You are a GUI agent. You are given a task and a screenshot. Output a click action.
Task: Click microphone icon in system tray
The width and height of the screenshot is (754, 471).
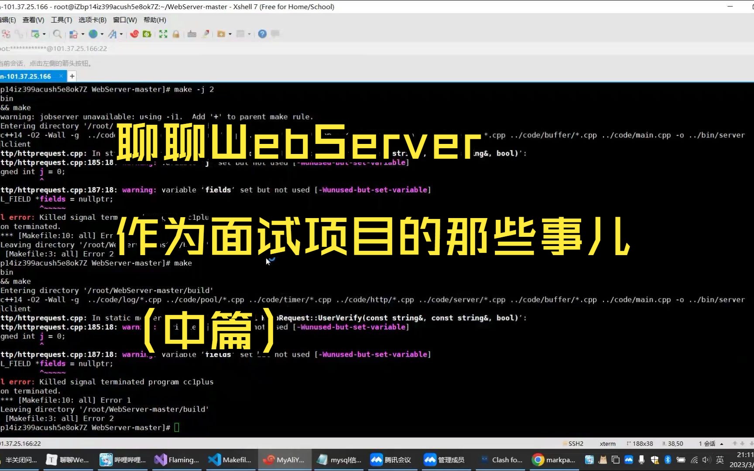(641, 460)
